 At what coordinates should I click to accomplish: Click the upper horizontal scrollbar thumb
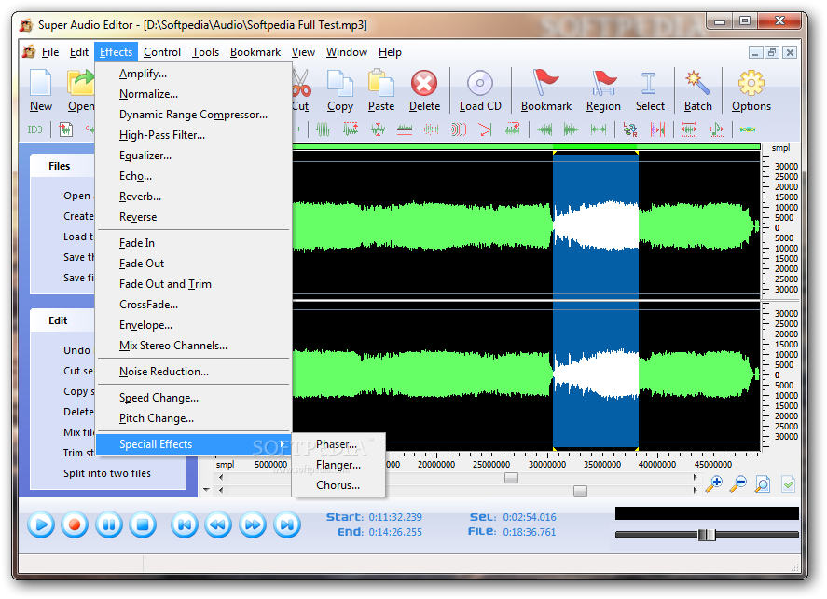[511, 478]
